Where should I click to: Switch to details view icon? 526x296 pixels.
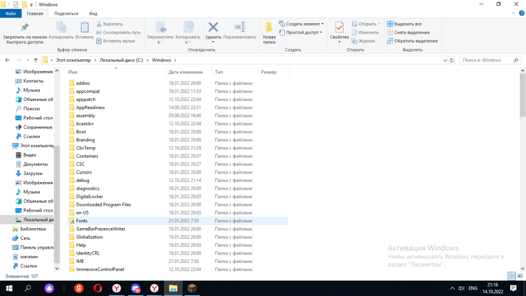(x=512, y=276)
